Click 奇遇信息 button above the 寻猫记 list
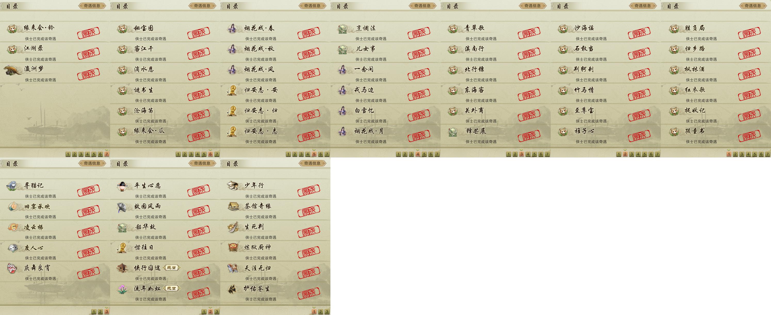This screenshot has width=771, height=315. tap(92, 163)
